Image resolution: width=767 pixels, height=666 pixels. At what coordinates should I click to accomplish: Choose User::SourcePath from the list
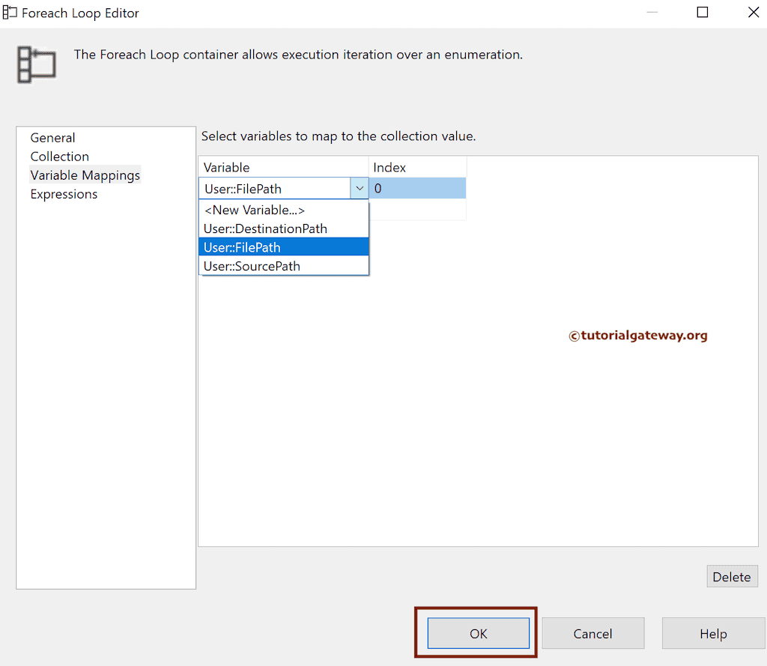[x=284, y=266]
